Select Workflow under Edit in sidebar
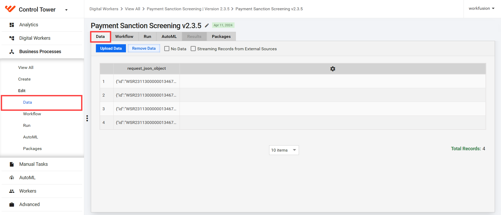The width and height of the screenshot is (501, 215). pyautogui.click(x=32, y=114)
